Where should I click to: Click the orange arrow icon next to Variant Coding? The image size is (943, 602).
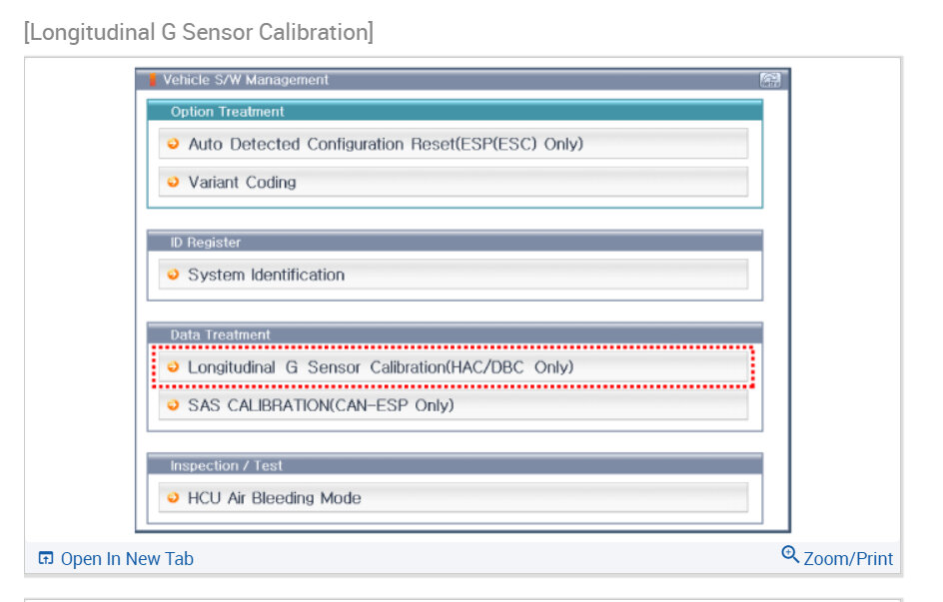click(x=174, y=182)
